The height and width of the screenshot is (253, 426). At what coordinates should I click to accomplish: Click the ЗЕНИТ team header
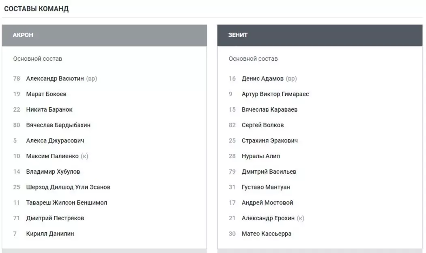[x=238, y=35]
